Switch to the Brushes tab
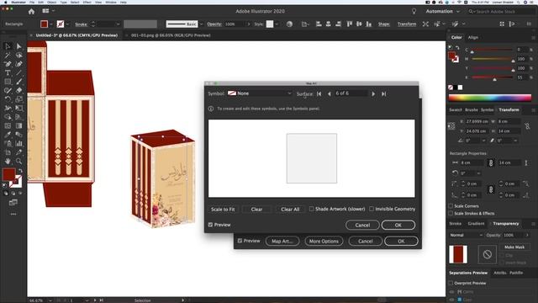Image resolution: width=538 pixels, height=303 pixels. (471, 110)
